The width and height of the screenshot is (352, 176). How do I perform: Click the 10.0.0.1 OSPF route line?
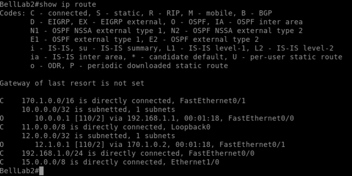(147, 118)
